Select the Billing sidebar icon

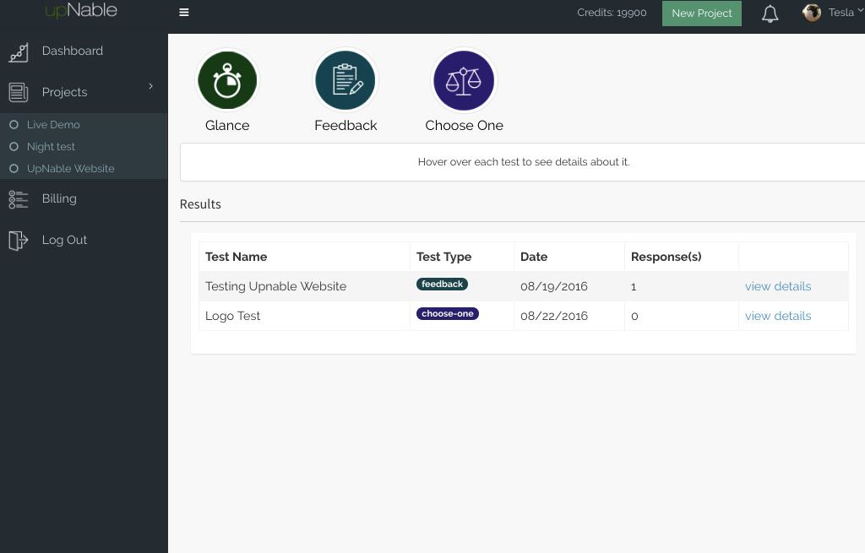[x=19, y=198]
